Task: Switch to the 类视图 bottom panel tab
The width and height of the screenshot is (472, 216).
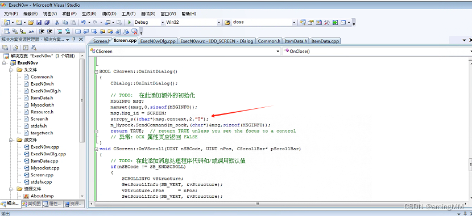Action: 32,204
